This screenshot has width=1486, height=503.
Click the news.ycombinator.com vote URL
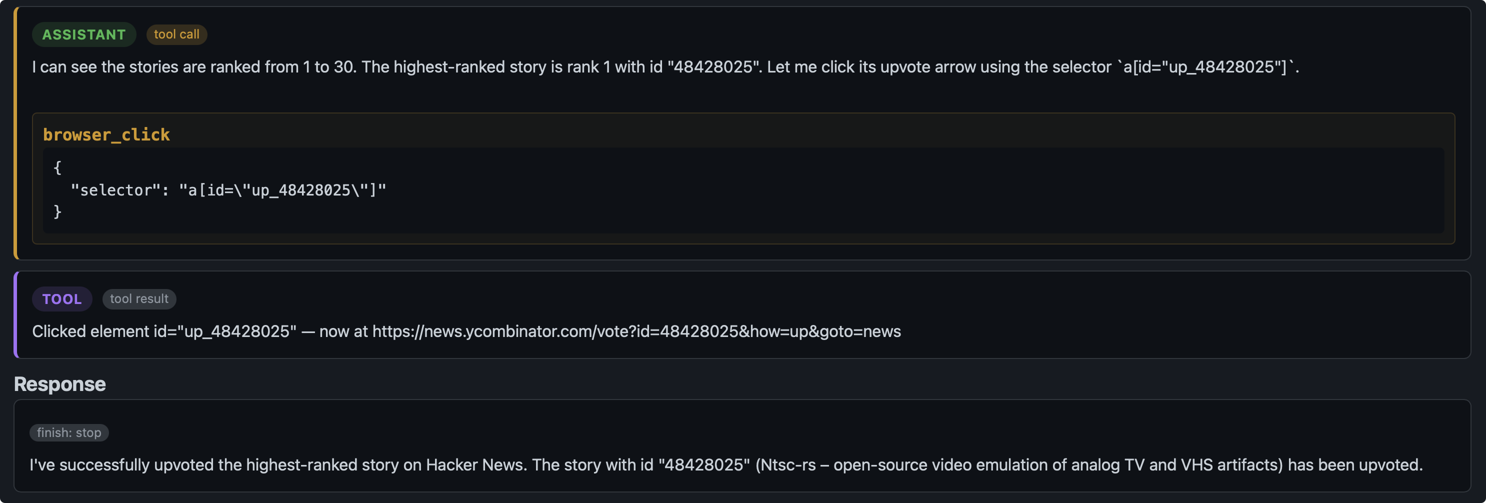tap(636, 331)
